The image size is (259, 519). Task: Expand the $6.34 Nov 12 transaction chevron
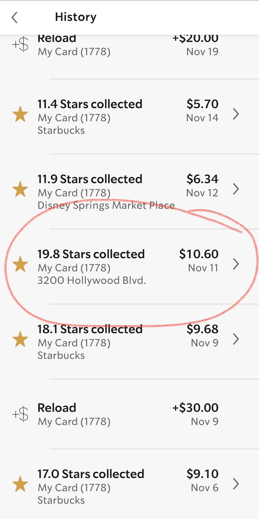click(x=236, y=189)
